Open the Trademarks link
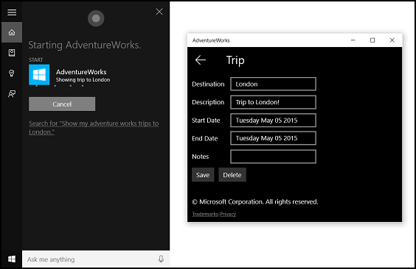 [x=205, y=214]
